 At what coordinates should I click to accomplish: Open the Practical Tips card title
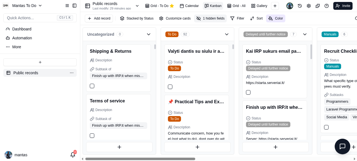point(196,102)
